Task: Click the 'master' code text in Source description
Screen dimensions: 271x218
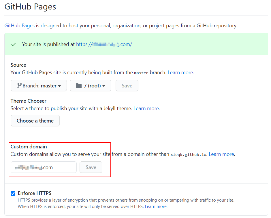Action: [141, 73]
